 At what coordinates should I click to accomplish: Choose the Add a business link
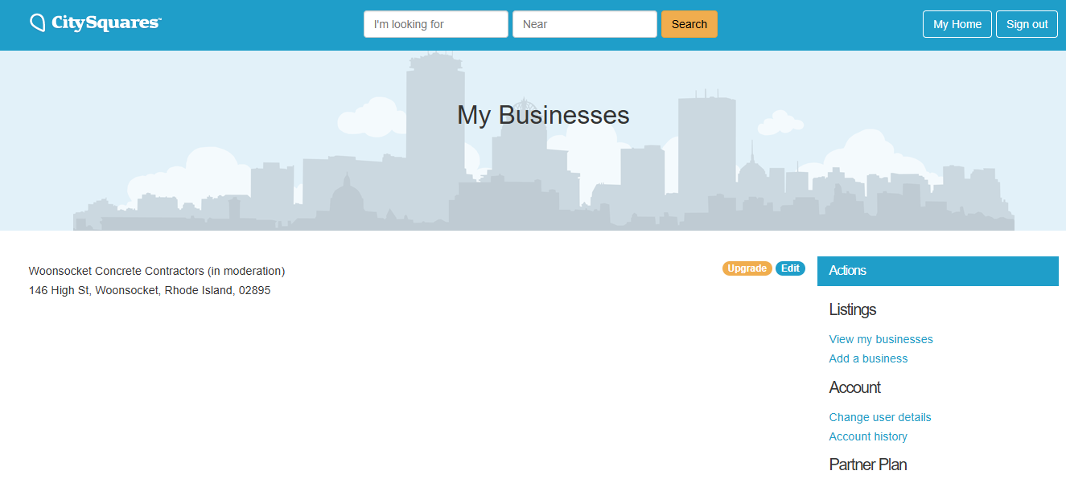click(868, 358)
